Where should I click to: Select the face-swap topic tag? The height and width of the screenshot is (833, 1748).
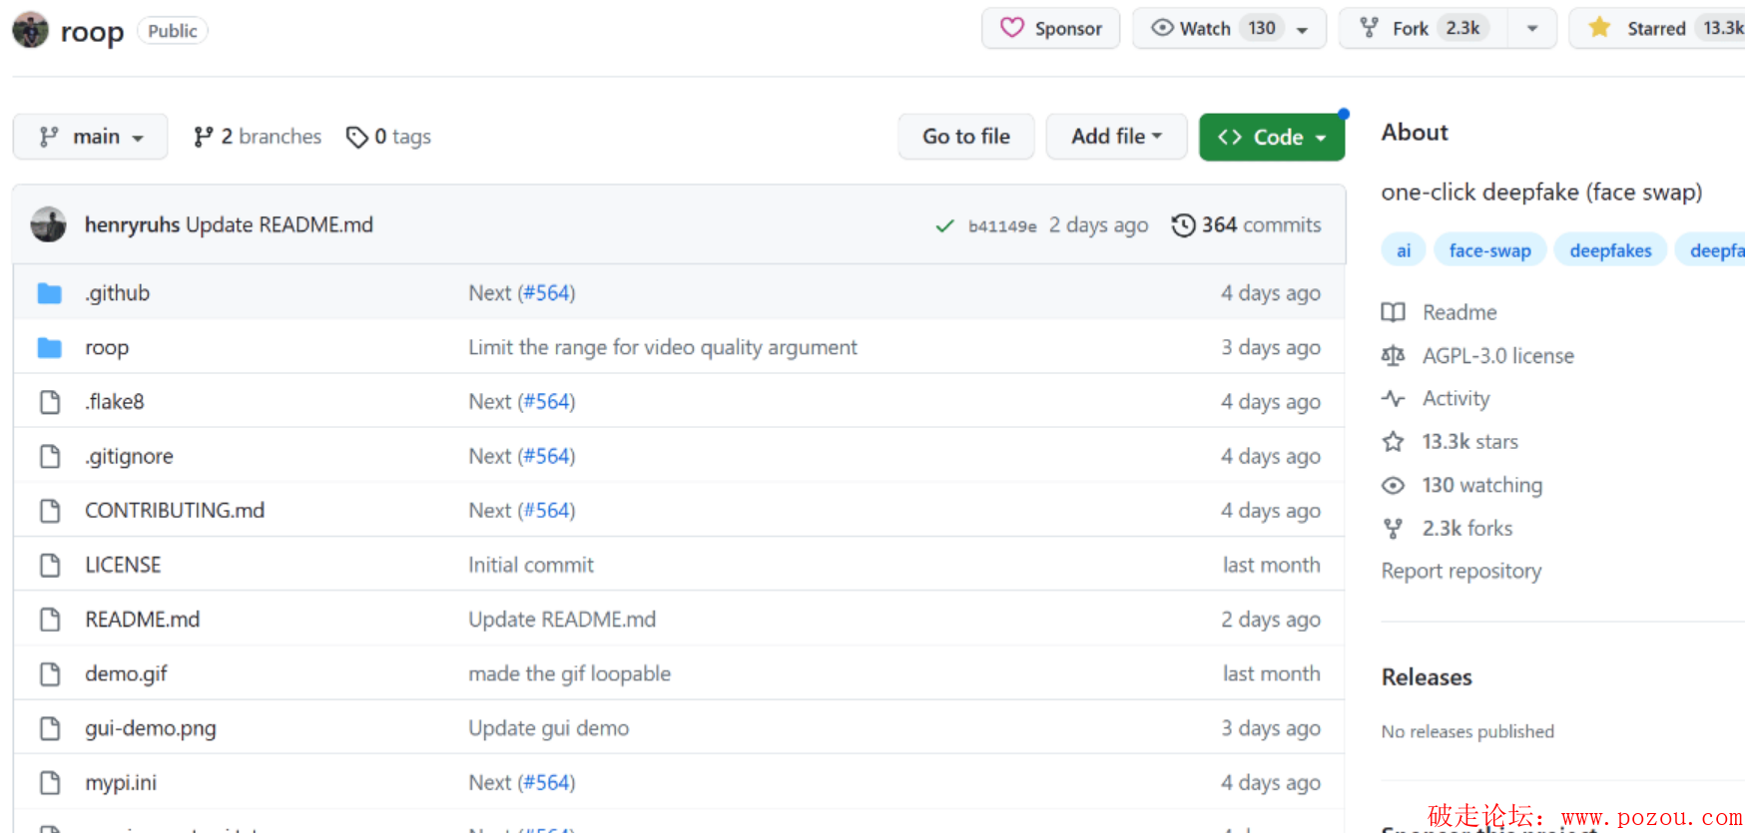[1489, 250]
